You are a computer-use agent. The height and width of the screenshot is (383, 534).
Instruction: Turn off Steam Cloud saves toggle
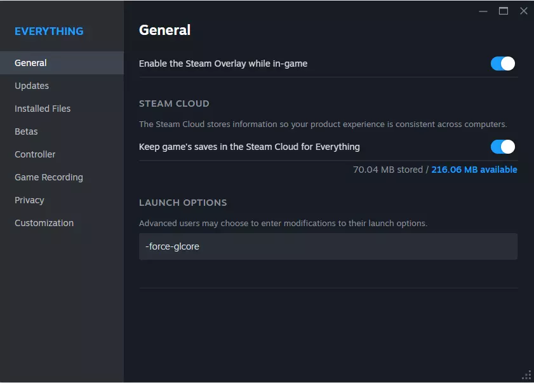pos(502,147)
